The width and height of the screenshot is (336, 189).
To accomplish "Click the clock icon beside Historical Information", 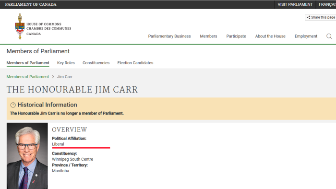I will 13,105.
